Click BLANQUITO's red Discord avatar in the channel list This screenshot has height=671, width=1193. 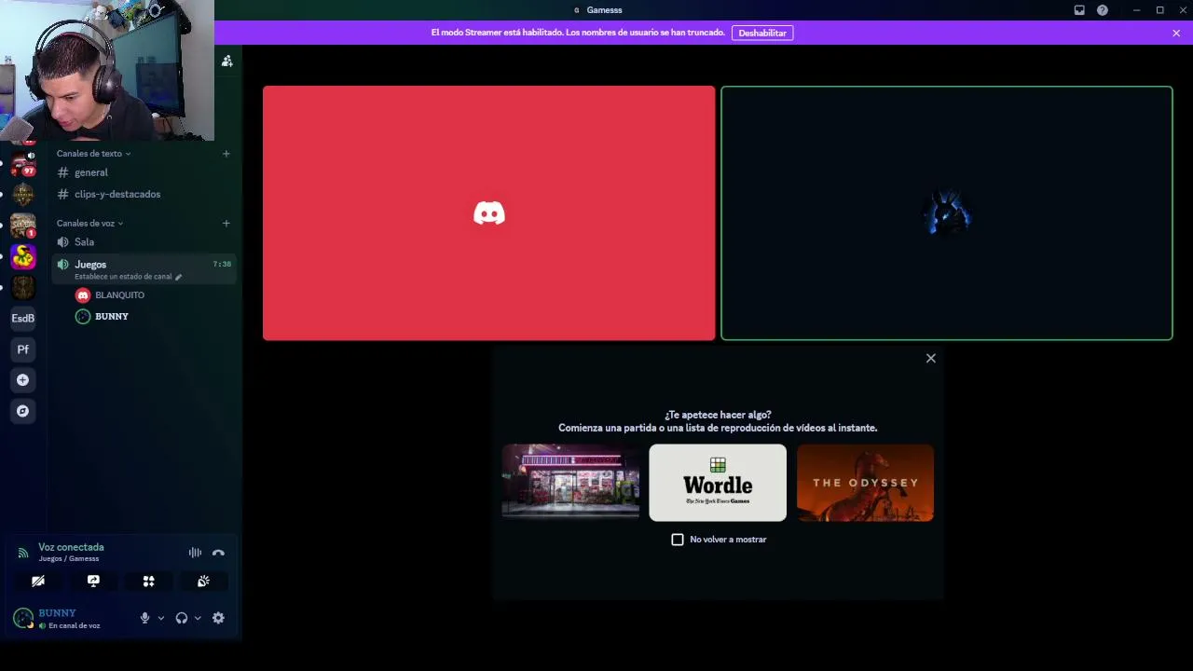pyautogui.click(x=83, y=295)
